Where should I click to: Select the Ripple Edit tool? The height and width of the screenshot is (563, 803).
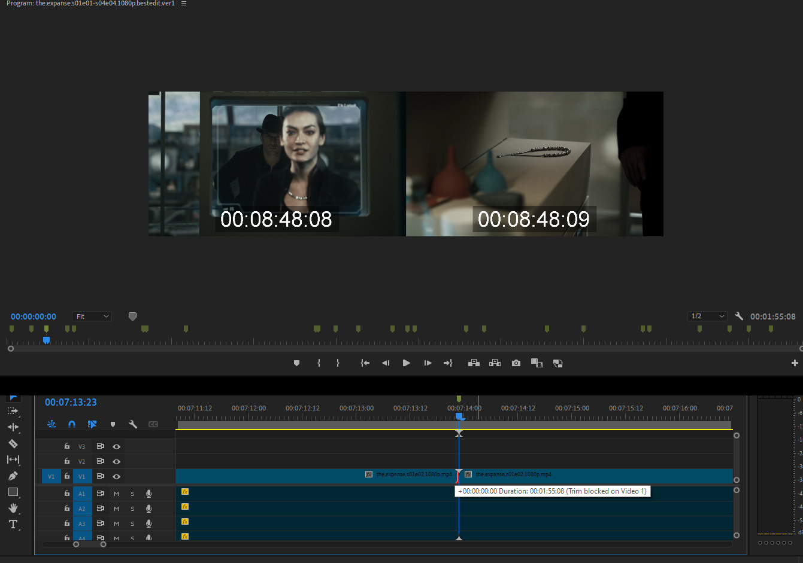[x=13, y=427]
